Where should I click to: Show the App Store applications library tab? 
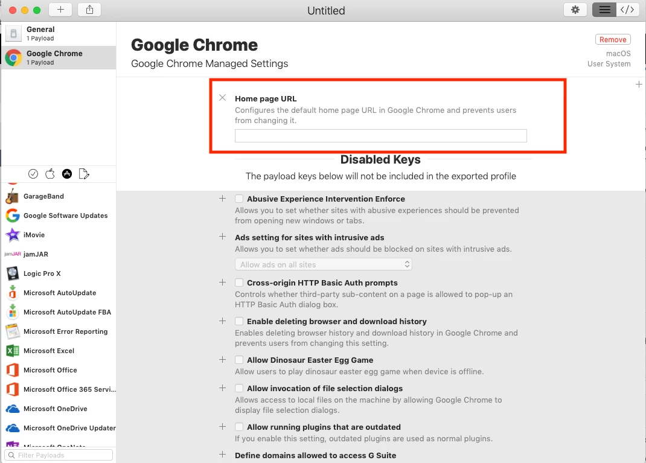pos(67,174)
